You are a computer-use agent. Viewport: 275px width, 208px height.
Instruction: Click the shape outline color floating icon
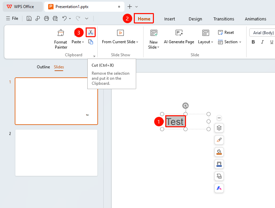pyautogui.click(x=219, y=164)
